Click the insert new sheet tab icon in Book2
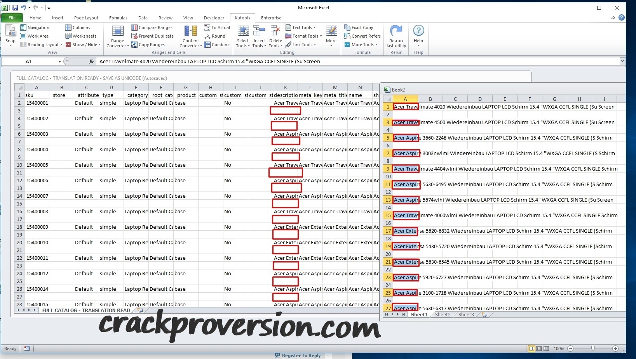Viewport: 636px width, 359px height. pos(484,315)
